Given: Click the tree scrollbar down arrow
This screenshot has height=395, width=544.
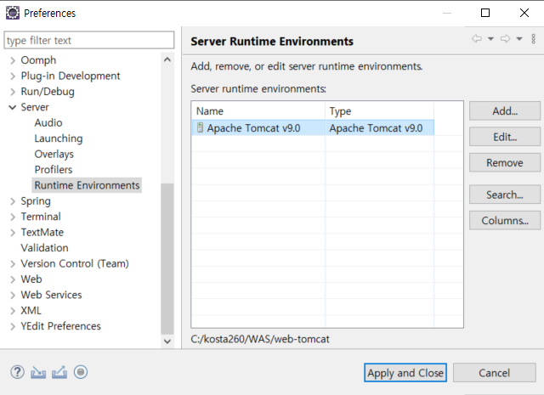Looking at the screenshot, I should (167, 341).
